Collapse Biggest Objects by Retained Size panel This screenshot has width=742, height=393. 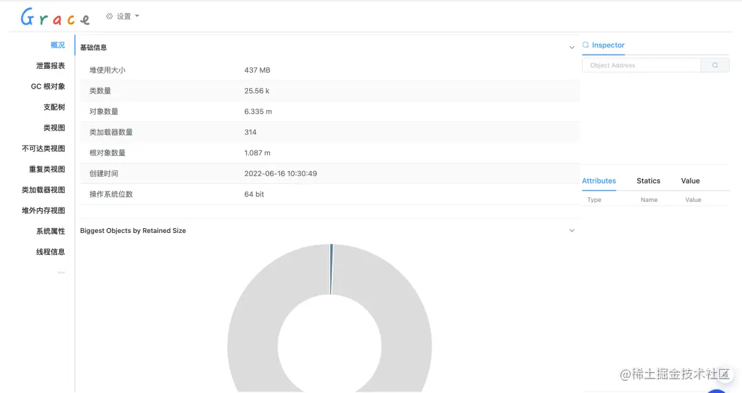tap(572, 231)
